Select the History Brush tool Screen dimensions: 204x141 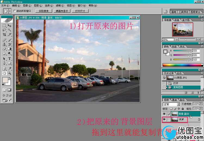(9, 44)
